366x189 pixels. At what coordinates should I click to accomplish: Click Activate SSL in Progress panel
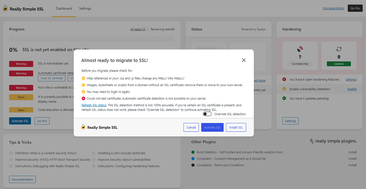(20, 121)
